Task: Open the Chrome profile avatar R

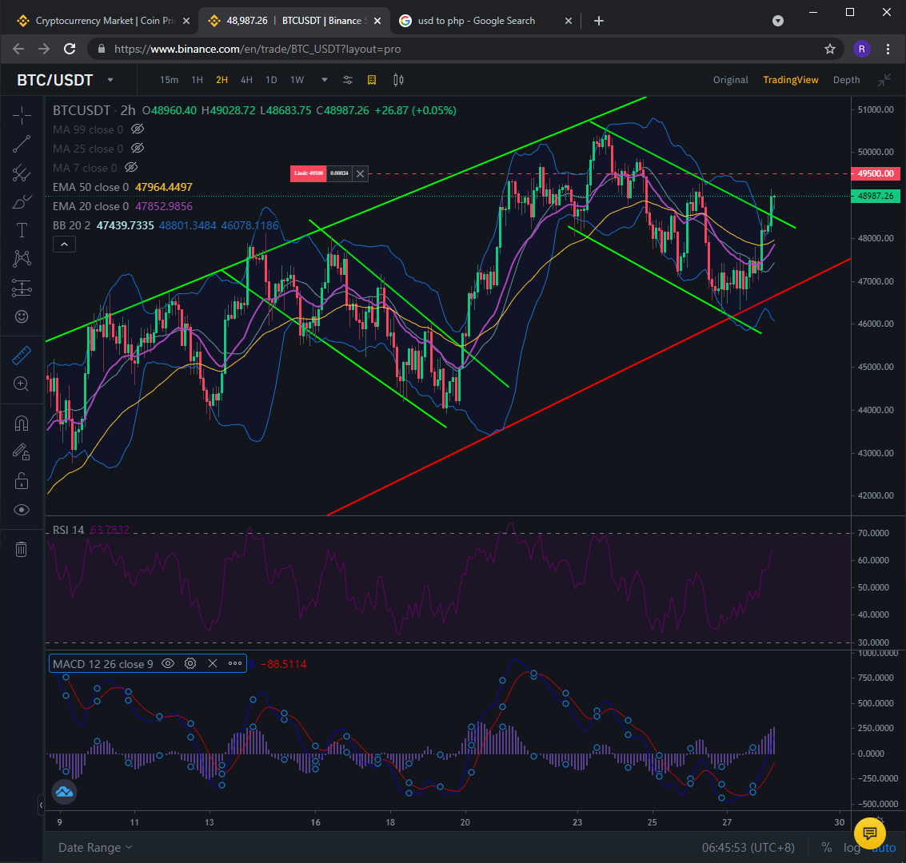Action: (861, 49)
